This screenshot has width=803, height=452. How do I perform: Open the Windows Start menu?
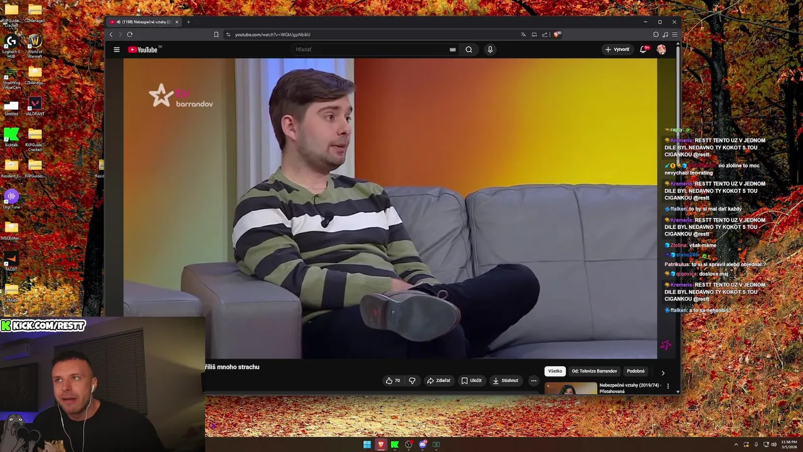367,444
